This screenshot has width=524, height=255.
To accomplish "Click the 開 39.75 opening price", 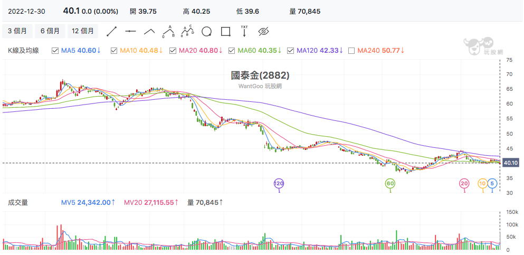I will point(143,12).
